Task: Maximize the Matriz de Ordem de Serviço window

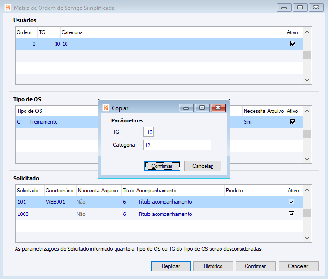Action: [300, 8]
